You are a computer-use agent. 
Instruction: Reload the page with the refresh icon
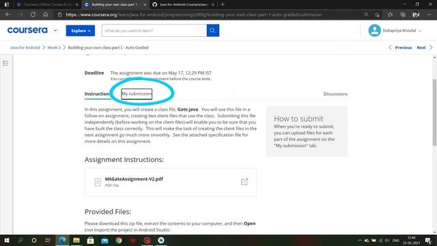33,14
